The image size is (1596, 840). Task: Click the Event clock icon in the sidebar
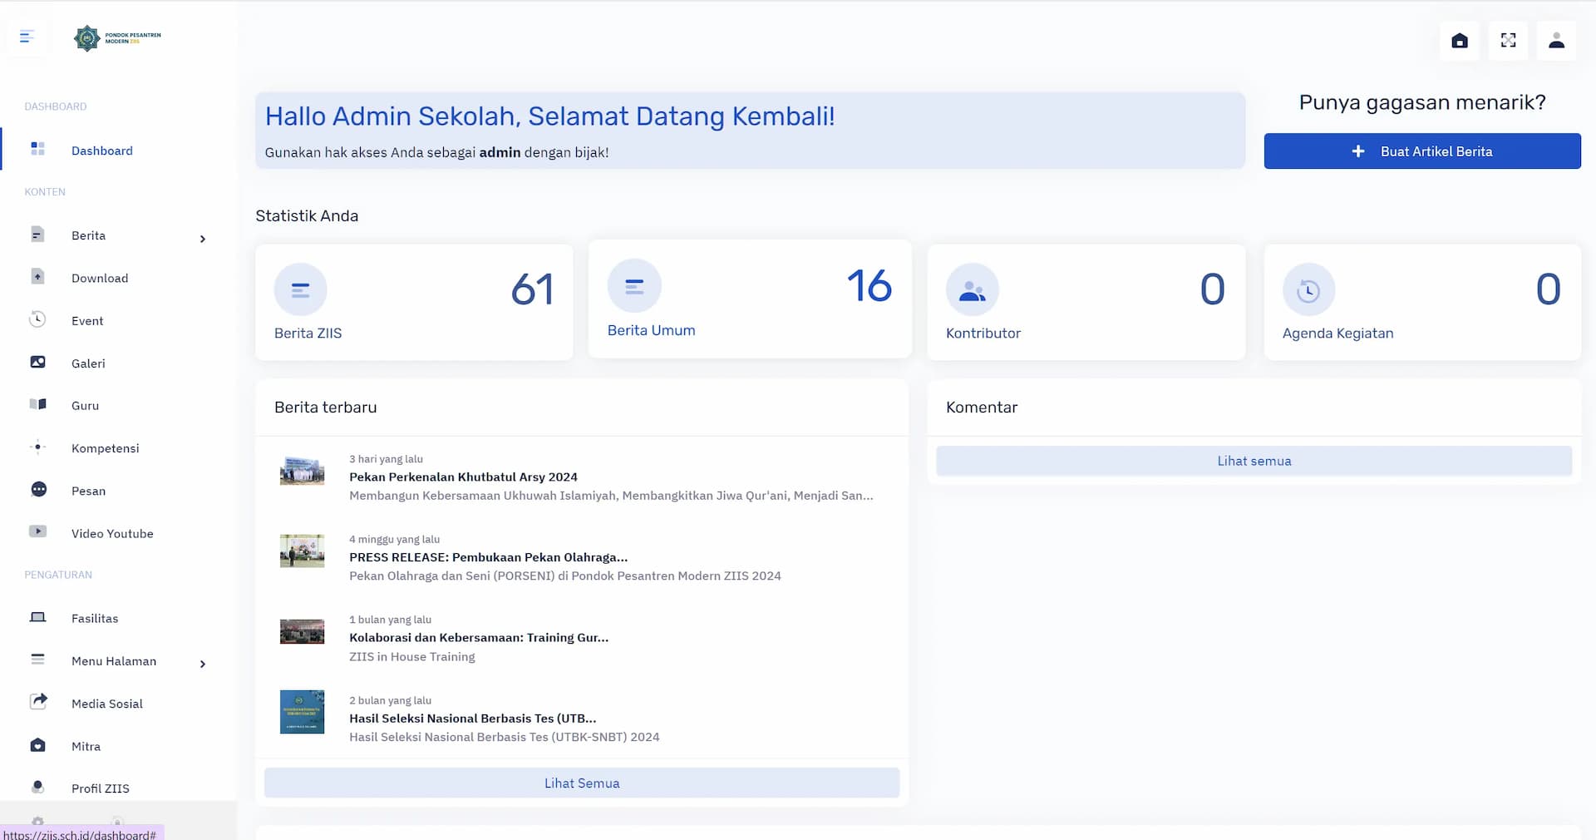37,319
